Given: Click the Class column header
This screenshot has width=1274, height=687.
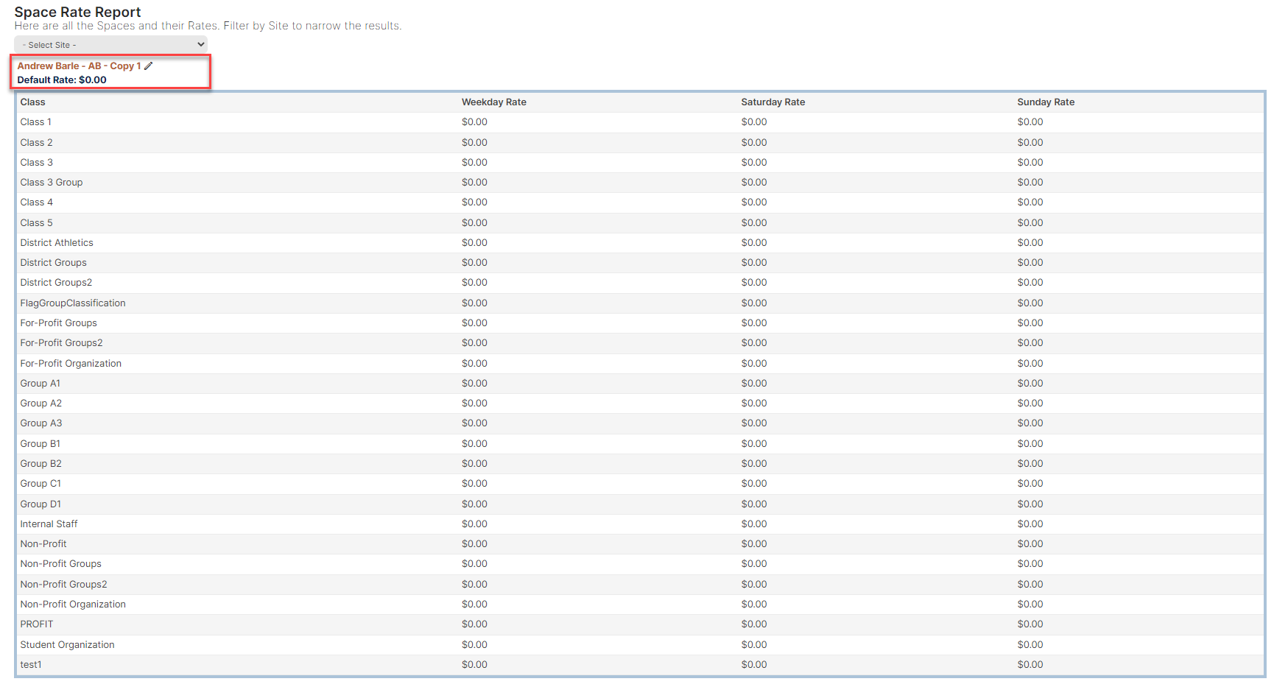Looking at the screenshot, I should tap(32, 102).
